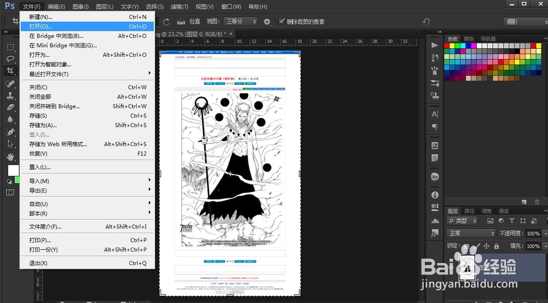Toggle Quick Mask mode icon
Viewport: 548px width, 303px height.
pyautogui.click(x=10, y=192)
